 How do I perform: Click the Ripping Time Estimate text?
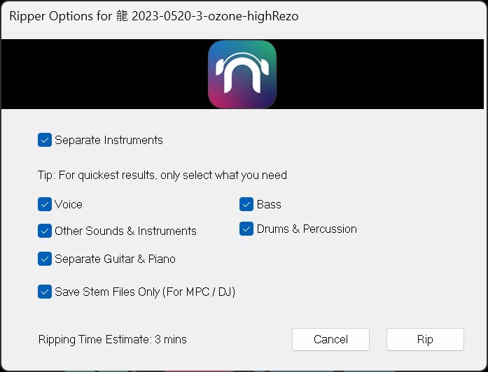click(x=113, y=340)
